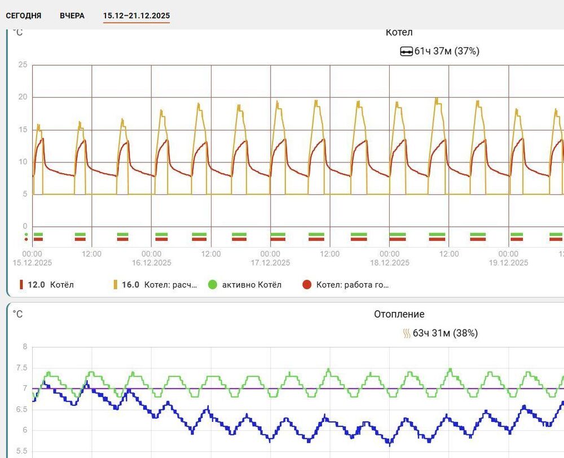564x458 pixels.
Task: Open the 15.12–21.12.2025 date range tab
Action: [136, 16]
